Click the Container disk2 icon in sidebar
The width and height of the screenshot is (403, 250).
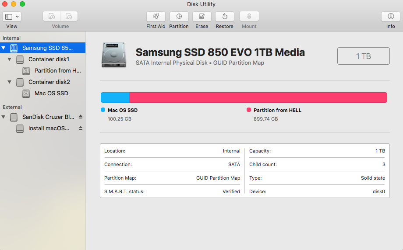(20, 82)
